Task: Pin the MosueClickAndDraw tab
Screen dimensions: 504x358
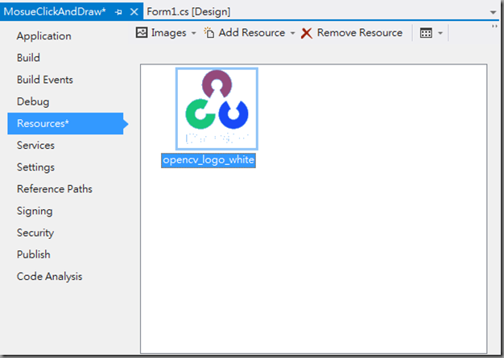Action: [x=118, y=12]
